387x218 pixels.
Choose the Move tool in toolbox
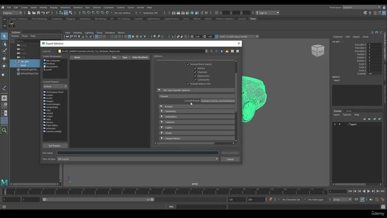click(x=4, y=59)
